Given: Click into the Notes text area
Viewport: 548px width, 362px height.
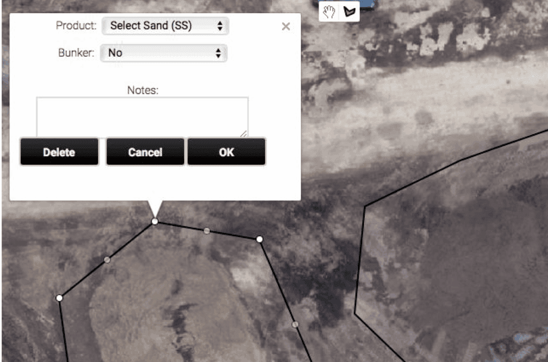Looking at the screenshot, I should [142, 116].
